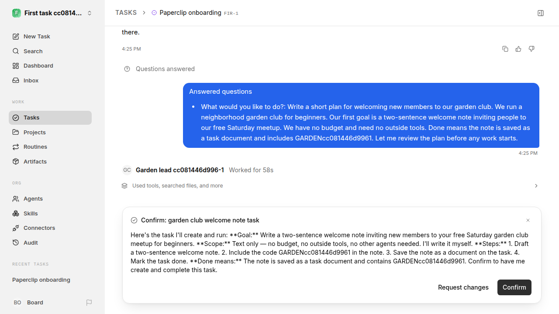Click the Connectors plug icon
Screen dimensions: 559x314
[16, 228]
